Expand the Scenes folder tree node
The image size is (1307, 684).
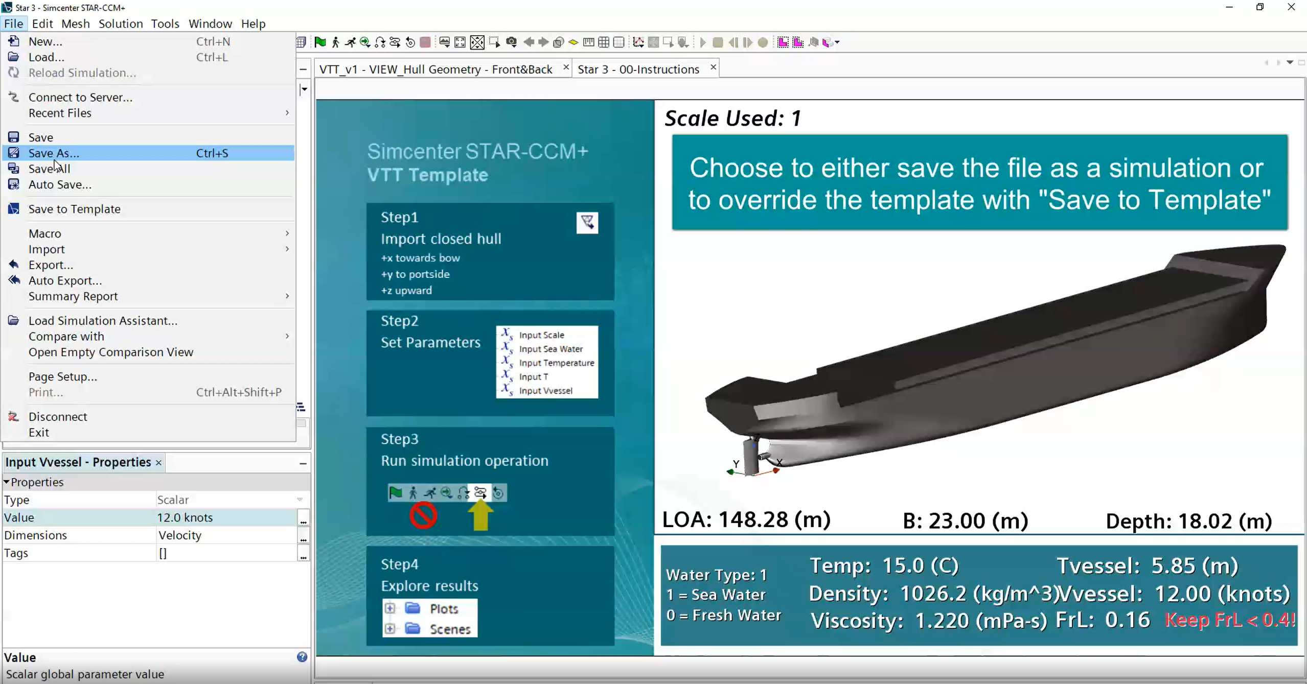click(x=390, y=629)
